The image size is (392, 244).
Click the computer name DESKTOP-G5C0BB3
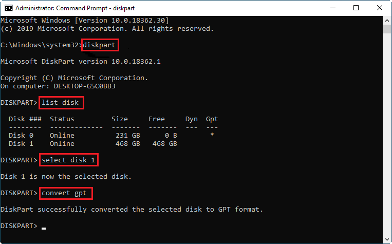[84, 86]
